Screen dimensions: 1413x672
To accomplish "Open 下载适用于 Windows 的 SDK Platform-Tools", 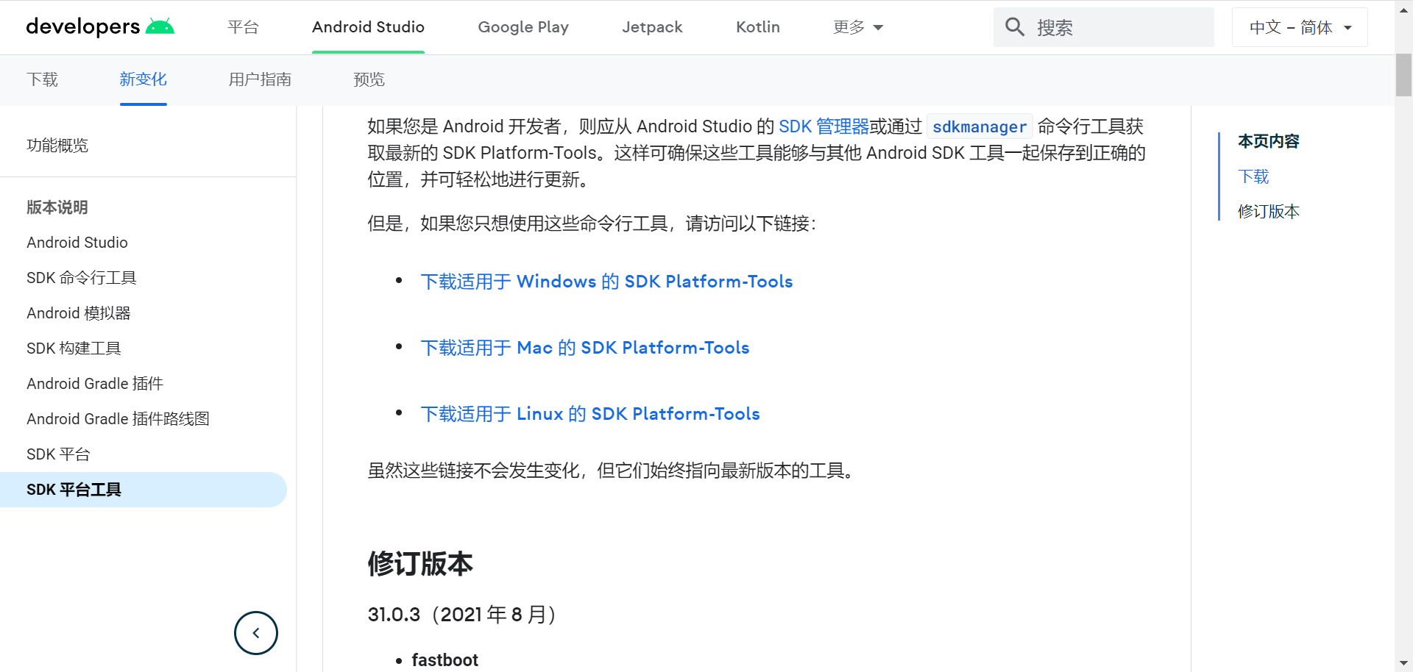I will pyautogui.click(x=607, y=281).
